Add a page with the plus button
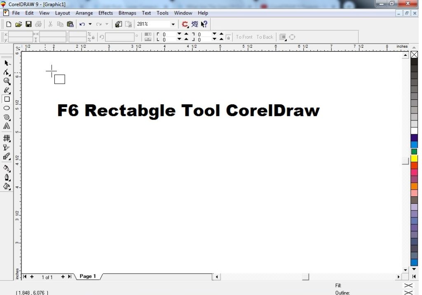Image resolution: width=422 pixels, height=295 pixels. point(32,277)
